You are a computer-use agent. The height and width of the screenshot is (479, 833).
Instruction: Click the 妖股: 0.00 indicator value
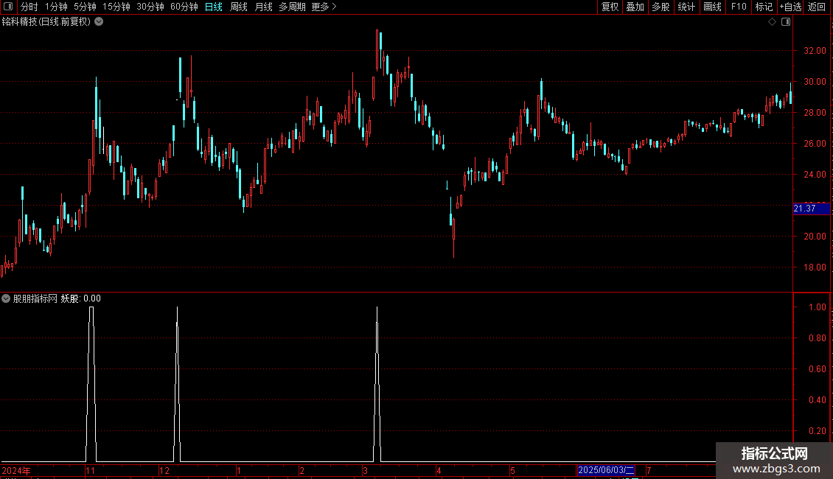81,298
